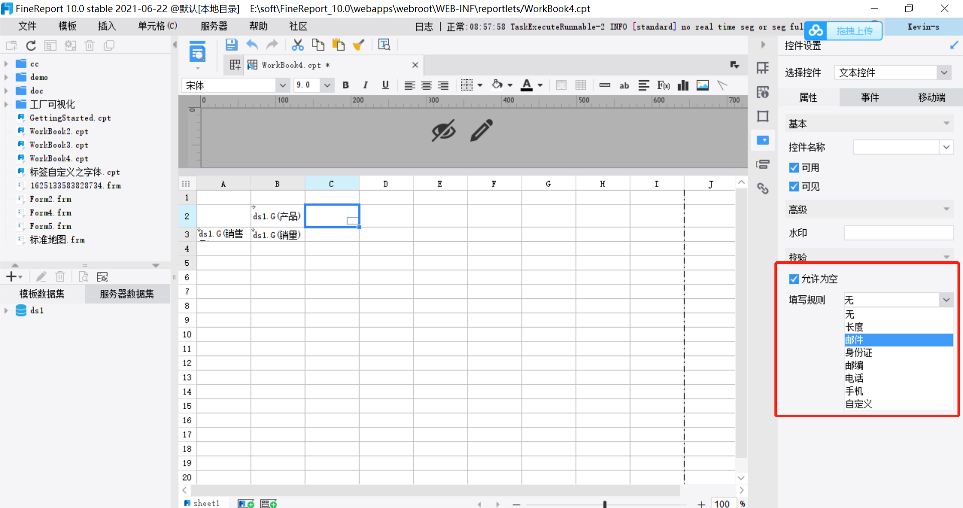
Task: Click the refresh icon in file panel
Action: (x=31, y=46)
